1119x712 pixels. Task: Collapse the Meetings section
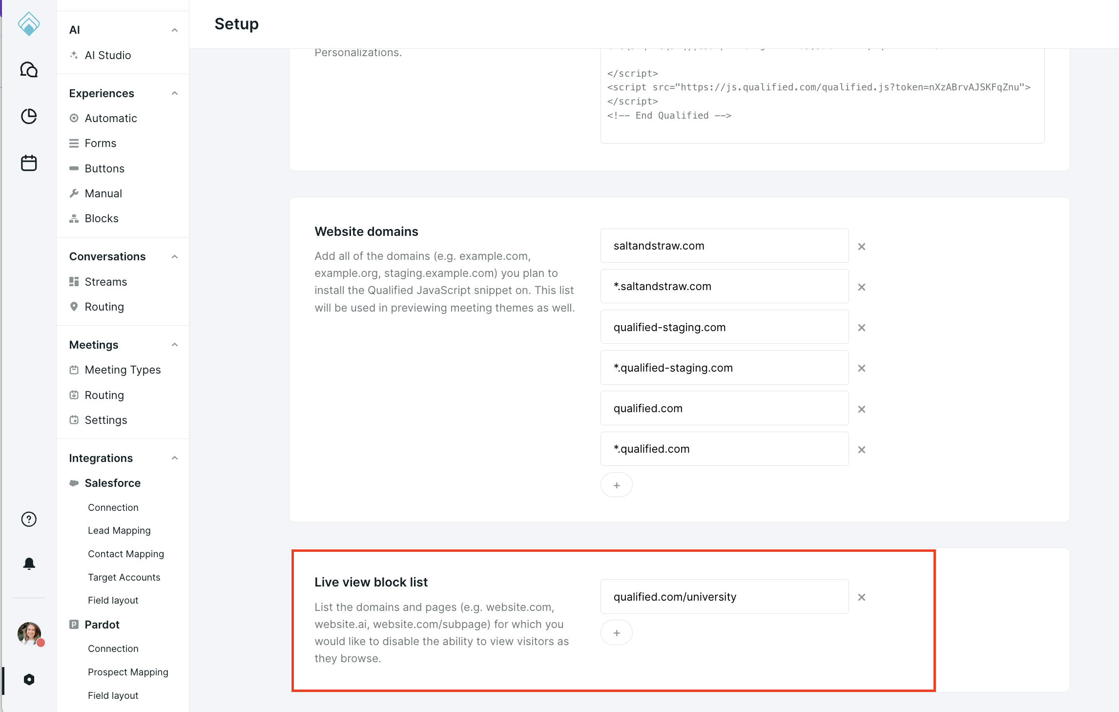[174, 344]
